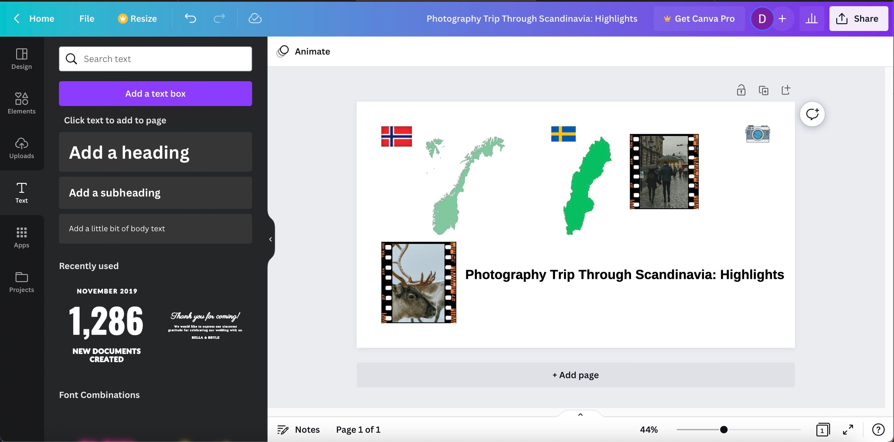Click the lock page icon
894x442 pixels.
point(741,91)
